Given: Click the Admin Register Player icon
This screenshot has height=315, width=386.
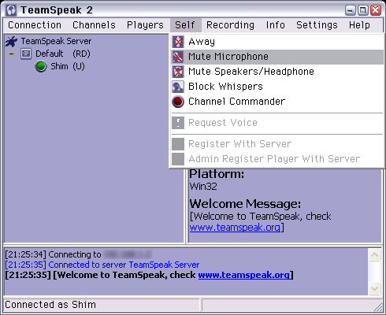Looking at the screenshot, I should [178, 159].
